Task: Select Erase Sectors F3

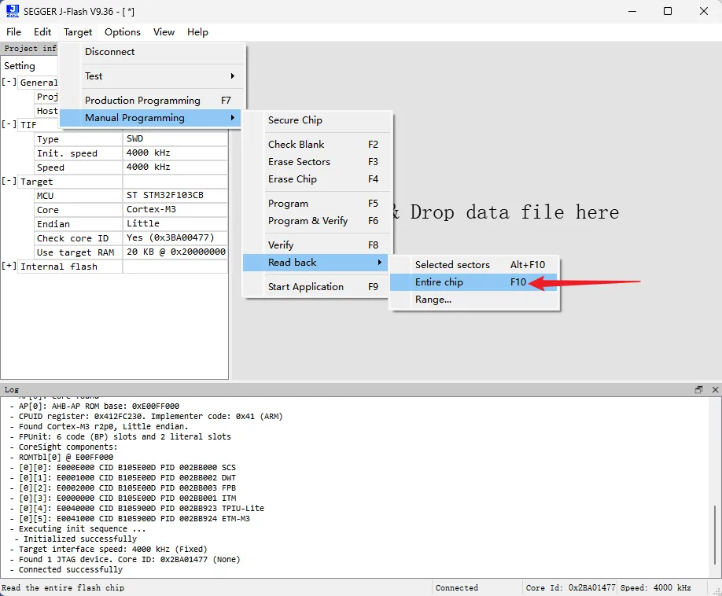Action: (317, 162)
